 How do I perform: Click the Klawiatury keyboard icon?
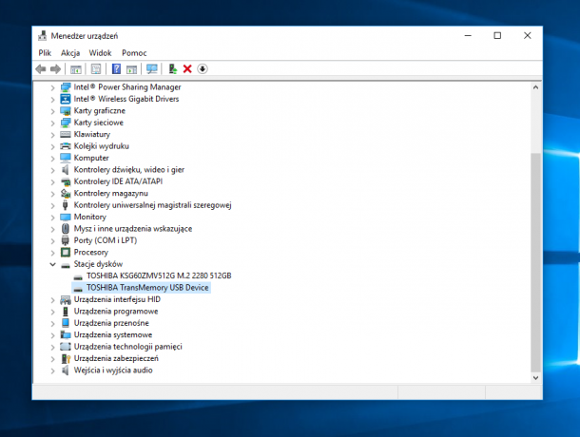tap(66, 135)
